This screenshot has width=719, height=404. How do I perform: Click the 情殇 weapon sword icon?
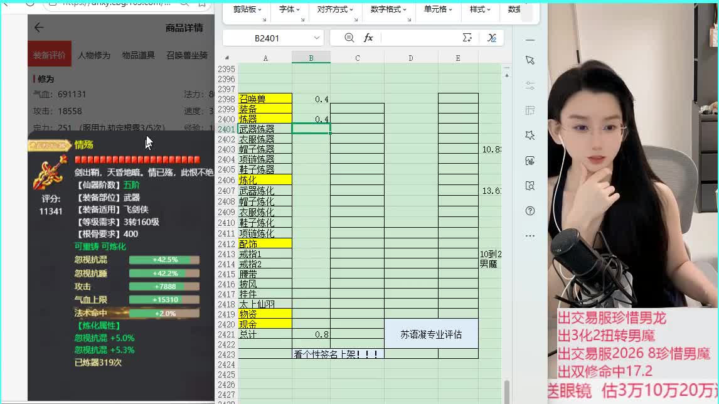point(50,172)
